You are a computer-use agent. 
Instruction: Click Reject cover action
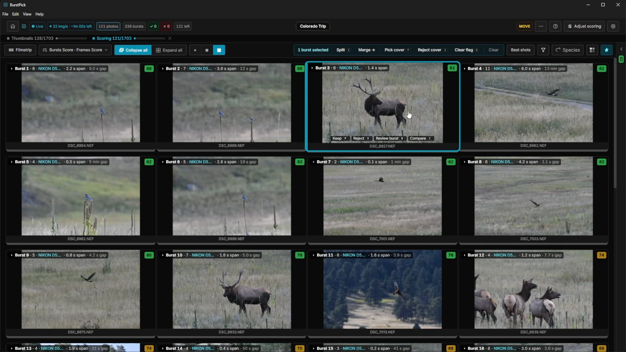[x=432, y=50]
